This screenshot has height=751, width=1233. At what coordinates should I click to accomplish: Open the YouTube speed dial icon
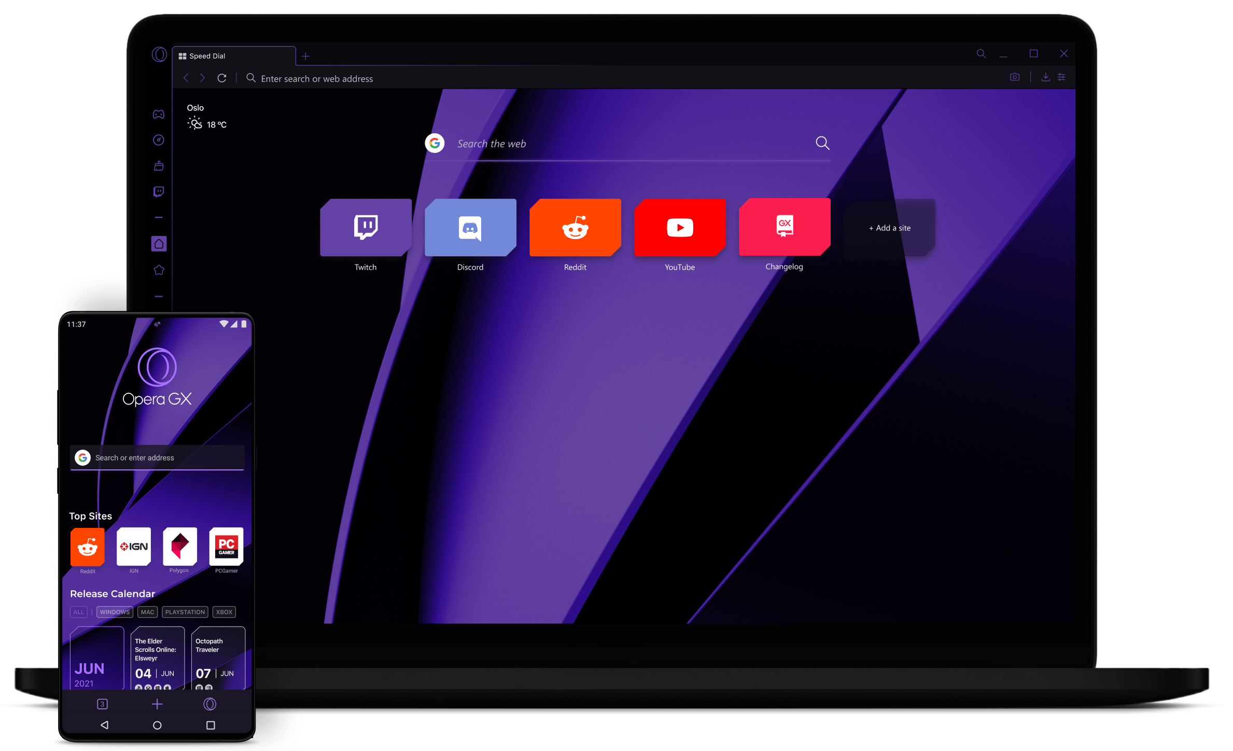(x=680, y=227)
